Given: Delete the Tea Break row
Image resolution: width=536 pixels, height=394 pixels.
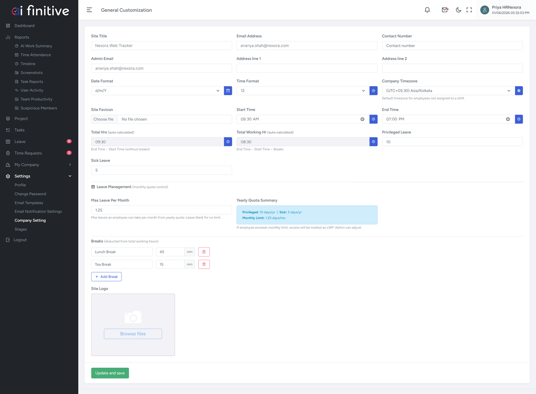Looking at the screenshot, I should tap(204, 265).
